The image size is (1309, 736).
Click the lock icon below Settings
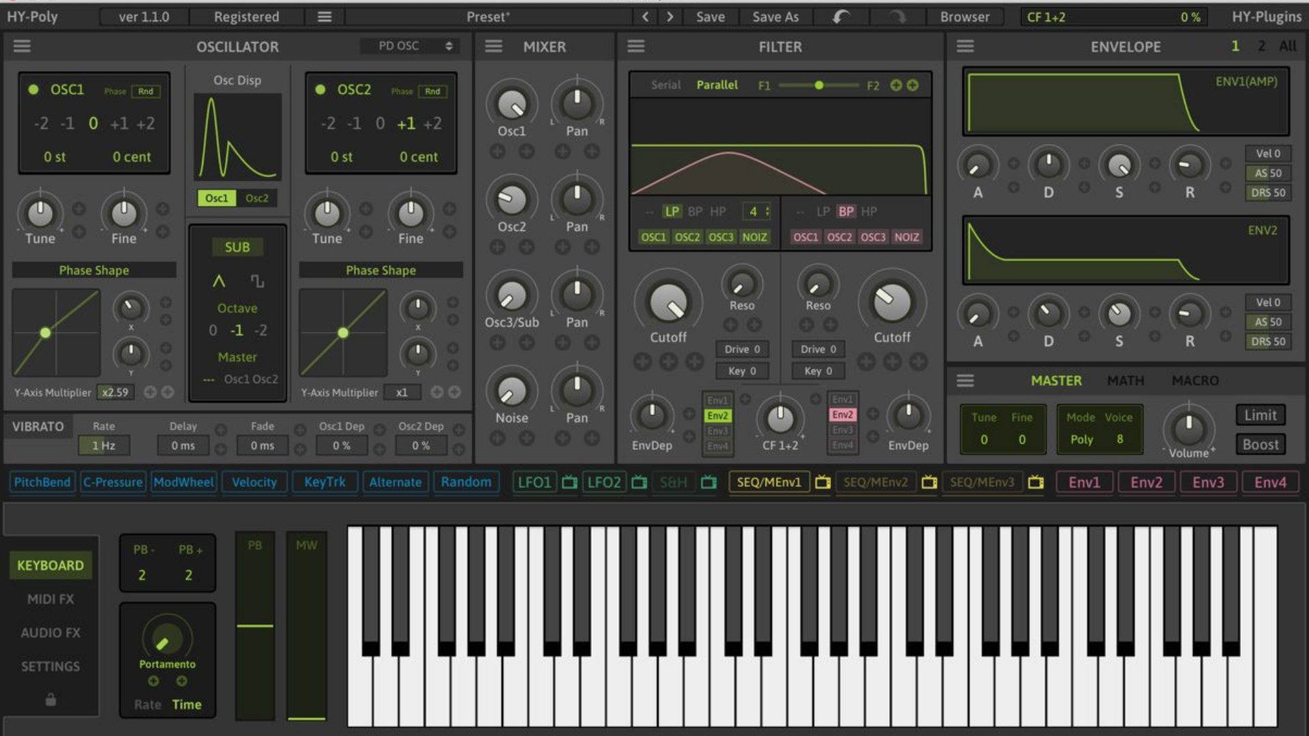pyautogui.click(x=50, y=700)
